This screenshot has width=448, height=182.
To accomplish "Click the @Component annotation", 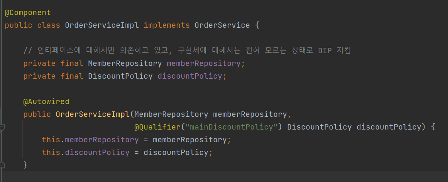I will pos(28,13).
